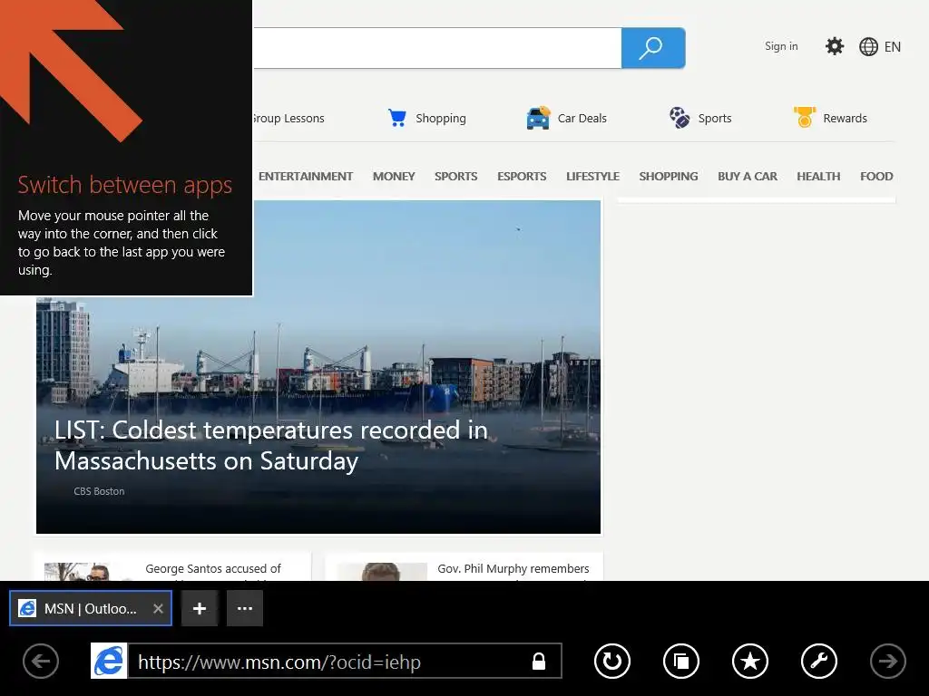Click the MSN web search input field

click(437, 48)
